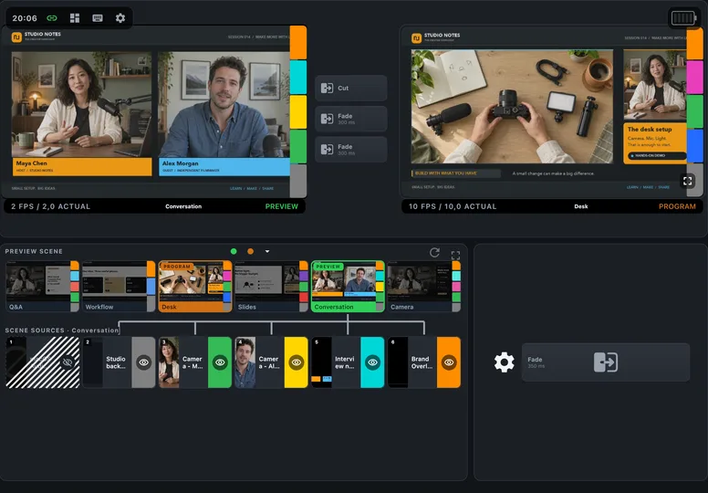Click the 20:06 clock
708x493 pixels.
point(25,18)
